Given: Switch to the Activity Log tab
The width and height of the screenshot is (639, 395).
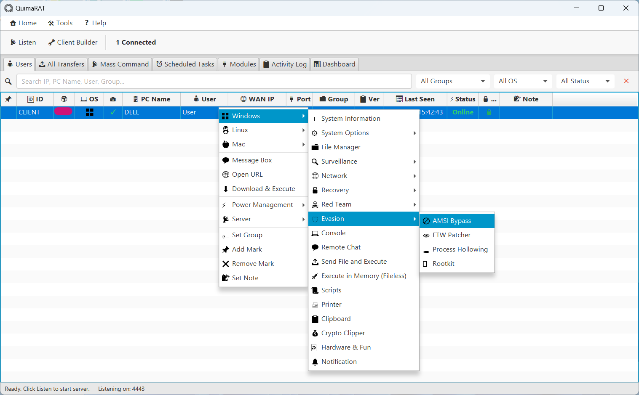Looking at the screenshot, I should tap(285, 64).
